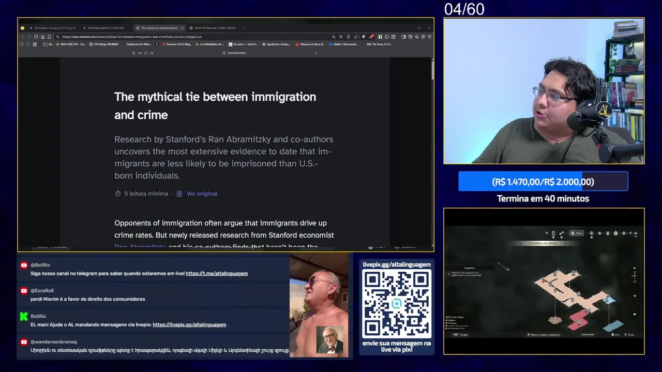Click Marcar minha localização on the map

[544, 335]
